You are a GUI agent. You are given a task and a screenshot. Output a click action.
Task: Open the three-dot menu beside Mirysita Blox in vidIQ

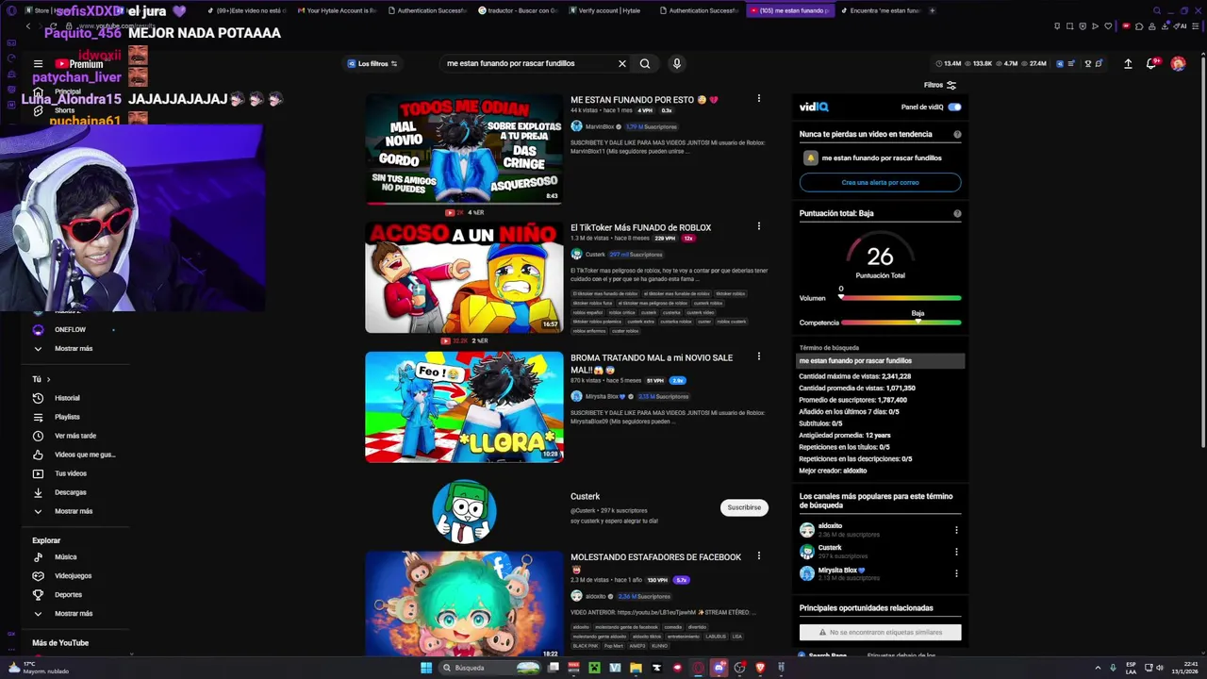[x=956, y=573]
